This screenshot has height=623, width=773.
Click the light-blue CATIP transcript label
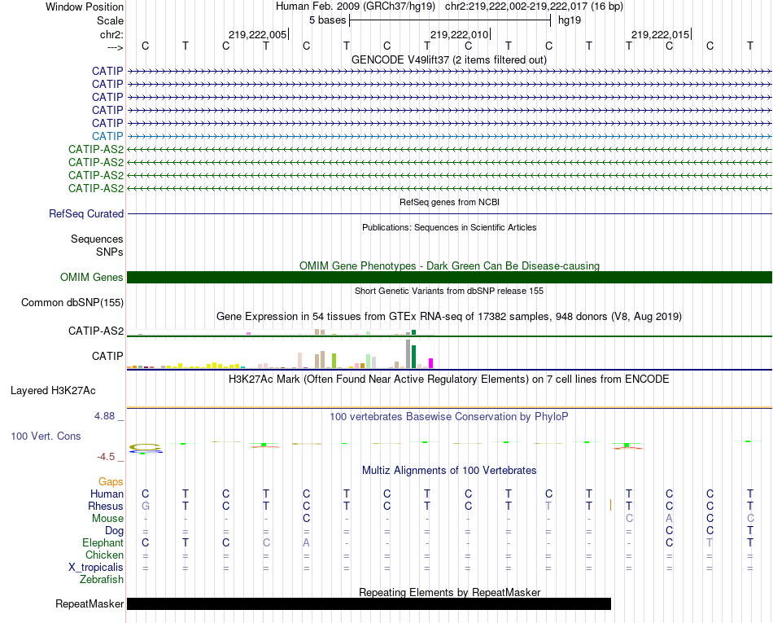point(107,136)
